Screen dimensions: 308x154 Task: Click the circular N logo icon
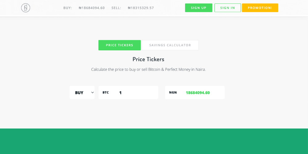pos(26,8)
